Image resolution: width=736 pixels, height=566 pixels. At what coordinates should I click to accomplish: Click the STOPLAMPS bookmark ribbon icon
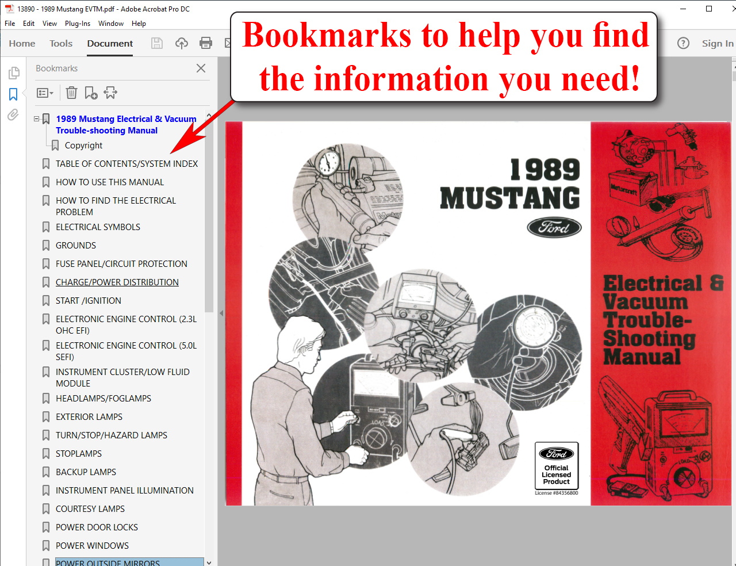point(46,454)
